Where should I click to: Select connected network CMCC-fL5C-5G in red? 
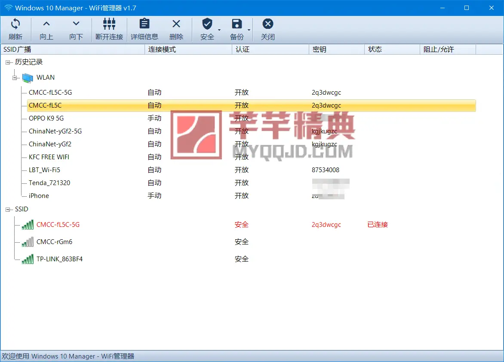pos(58,225)
